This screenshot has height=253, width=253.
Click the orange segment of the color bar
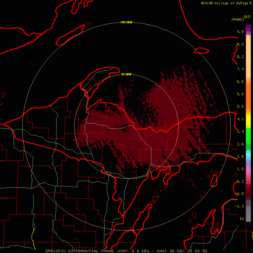tap(248, 97)
